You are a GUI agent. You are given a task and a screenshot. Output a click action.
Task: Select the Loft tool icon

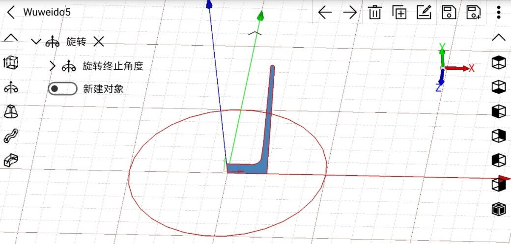tap(11, 111)
